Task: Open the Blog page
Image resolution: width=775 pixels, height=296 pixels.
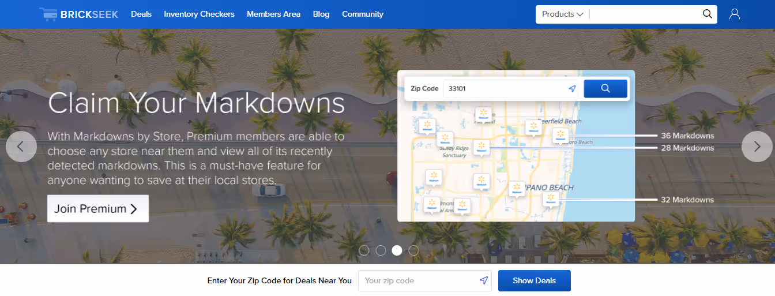Action: pos(321,14)
